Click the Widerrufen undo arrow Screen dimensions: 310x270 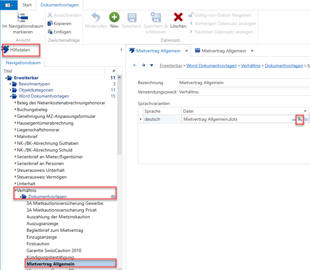[96, 17]
